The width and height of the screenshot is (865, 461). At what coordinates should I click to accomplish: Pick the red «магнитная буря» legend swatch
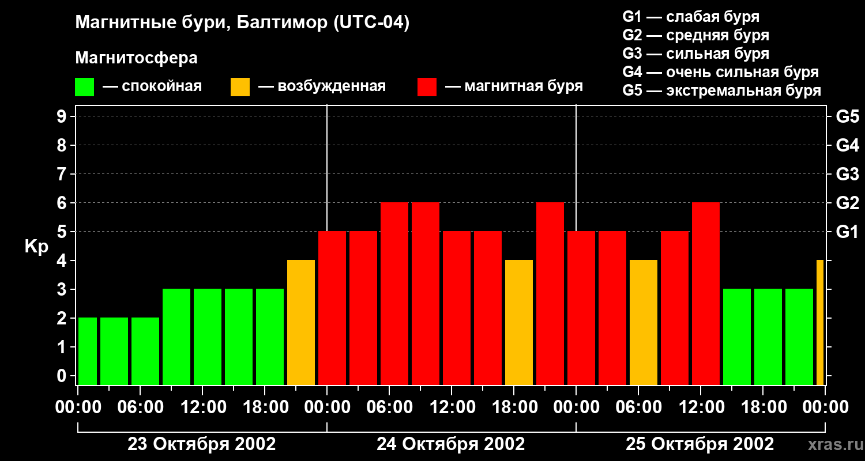coord(427,87)
